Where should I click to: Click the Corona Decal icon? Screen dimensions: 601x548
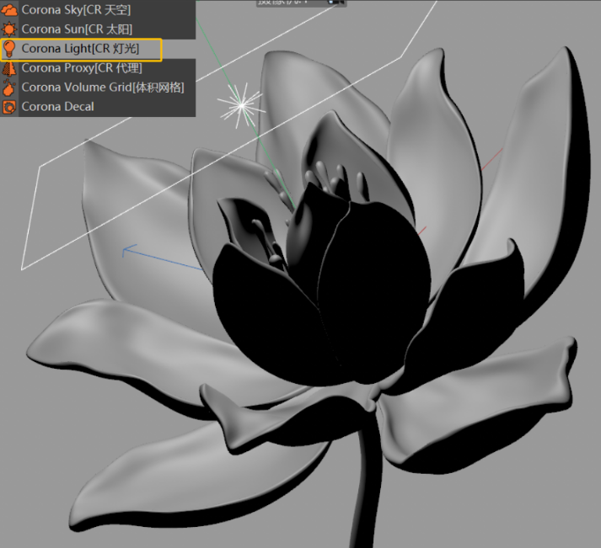[9, 107]
